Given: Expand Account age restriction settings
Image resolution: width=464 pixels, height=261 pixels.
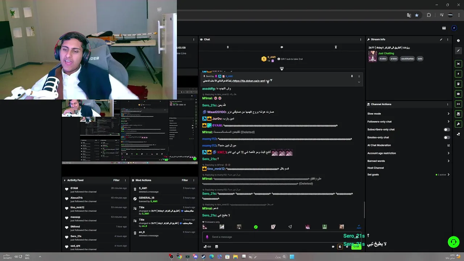Looking at the screenshot, I should [448, 153].
